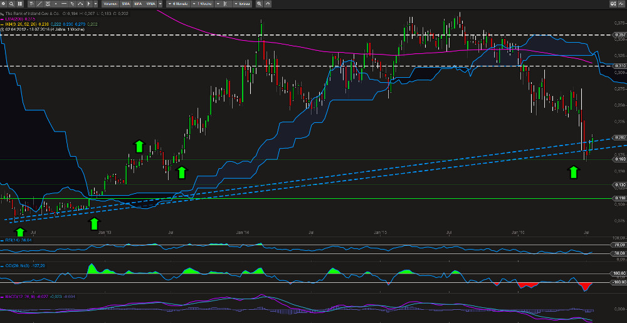627x323 pixels.
Task: Select the trend line drawing tool
Action: click(x=41, y=4)
